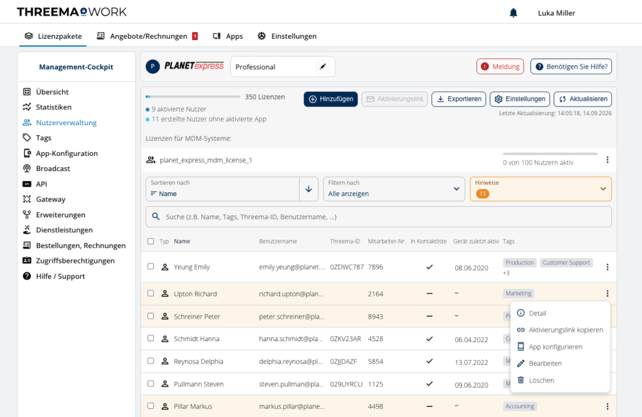Viewport: 642px width, 417px height.
Task: Tick the select-all checkbox in table header
Action: (150, 241)
